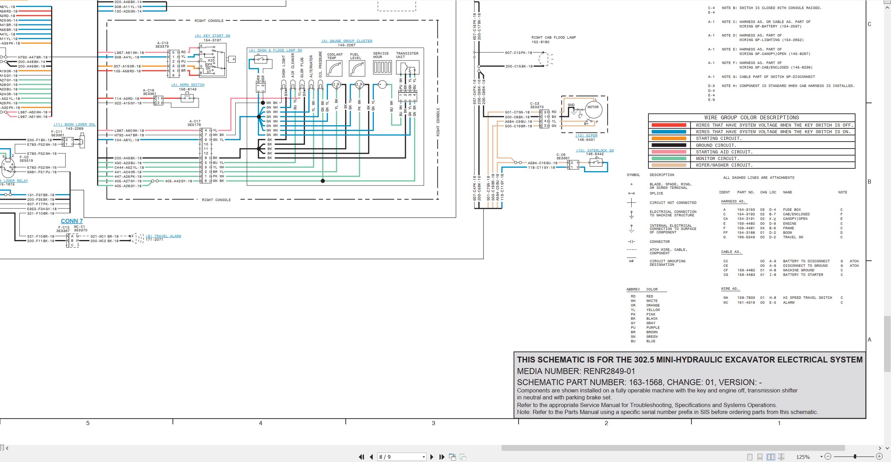
Task: Click the pink starting aid swatch
Action: [669, 152]
